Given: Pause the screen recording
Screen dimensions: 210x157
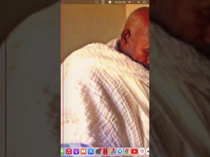Looking at the screenshot, I should pyautogui.click(x=129, y=2).
